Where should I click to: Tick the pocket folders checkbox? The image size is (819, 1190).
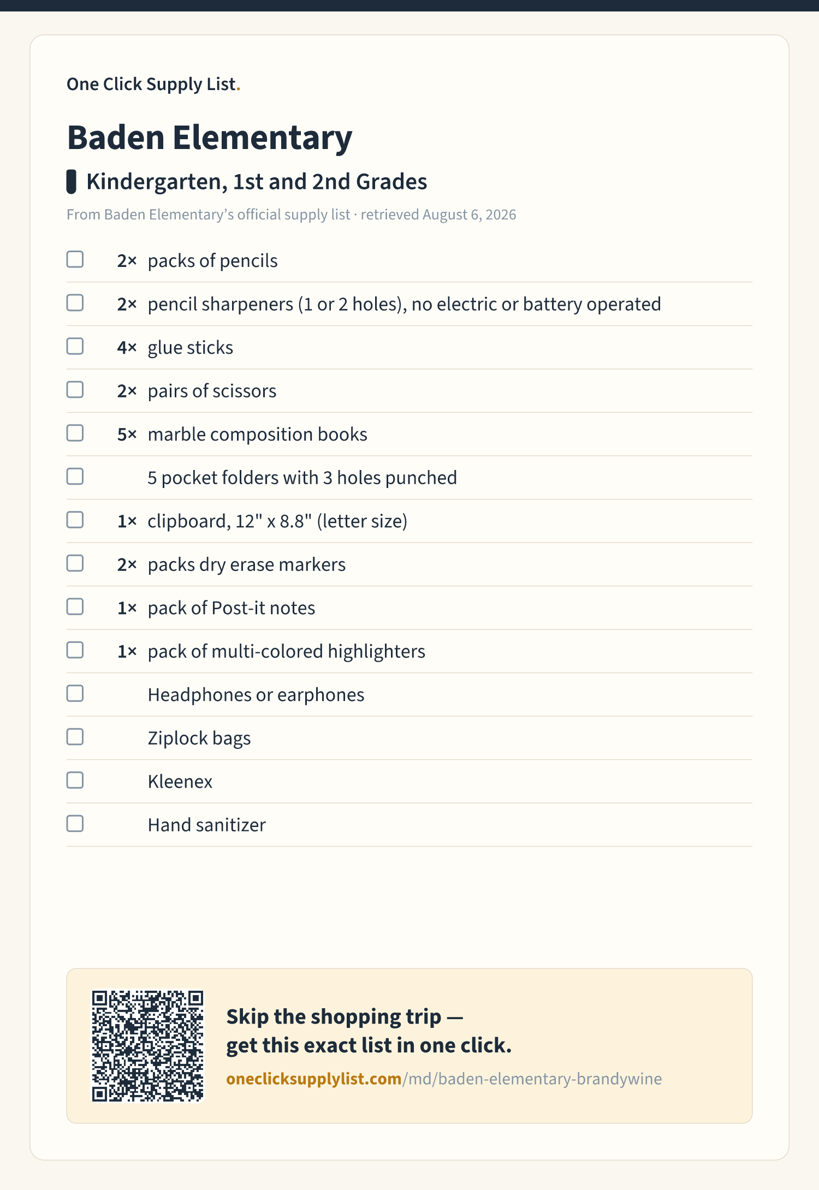click(x=75, y=477)
